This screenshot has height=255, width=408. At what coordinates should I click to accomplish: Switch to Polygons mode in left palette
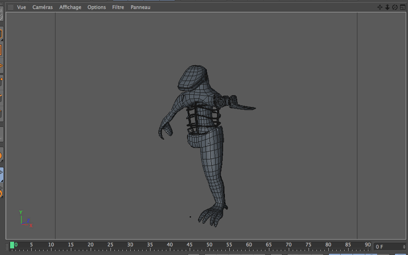1,115
